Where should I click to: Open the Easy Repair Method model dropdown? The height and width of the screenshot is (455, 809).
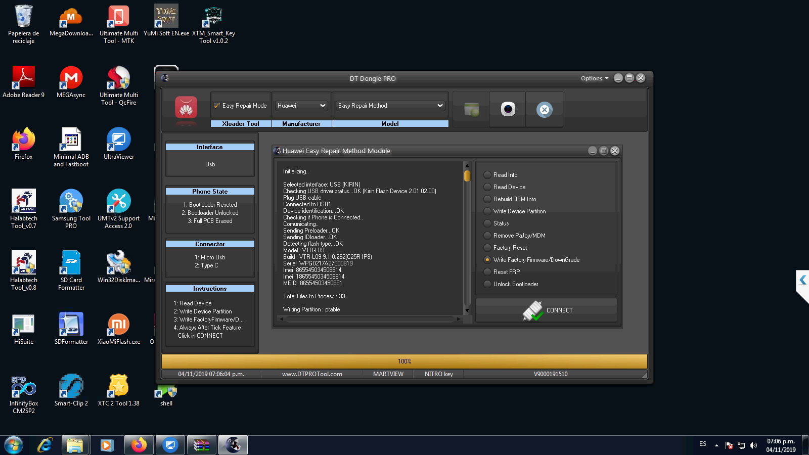(x=390, y=106)
